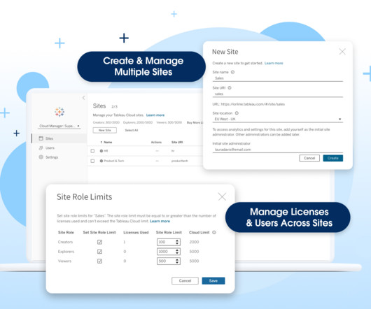Collapse the sidebar with the chevron arrow
371x309 pixels.
pos(83,98)
